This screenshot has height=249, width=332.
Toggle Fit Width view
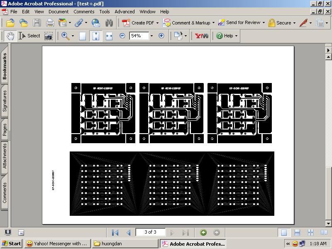tap(109, 36)
